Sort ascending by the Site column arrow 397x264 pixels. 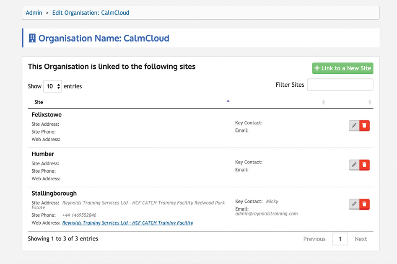click(228, 101)
